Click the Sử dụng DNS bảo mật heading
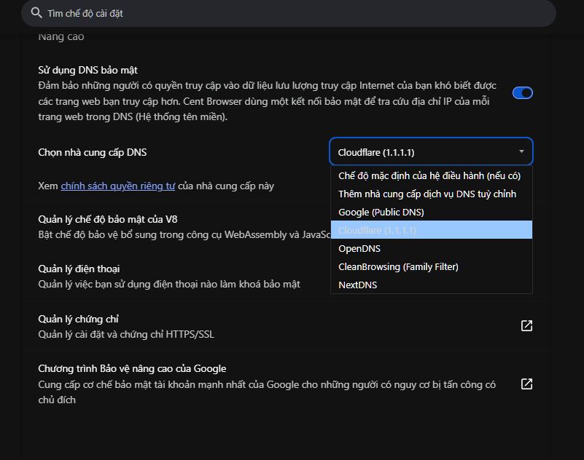Screen dimensions: 584x460 coord(88,70)
